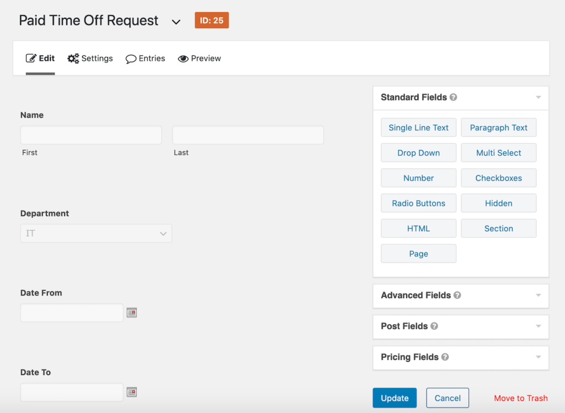Open the calendar picker for Date To
Viewport: 565px width, 413px height.
coord(132,392)
